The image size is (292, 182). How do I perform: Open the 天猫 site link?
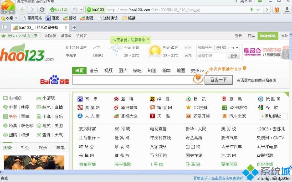[160, 116]
